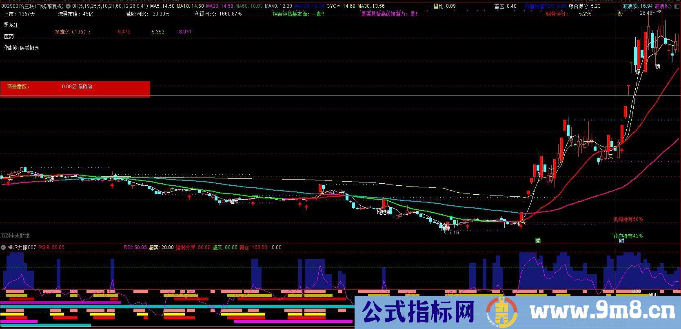Image resolution: width=681 pixels, height=329 pixels.
Task: Click the MA10: 14.60 value
Action: pos(190,7)
